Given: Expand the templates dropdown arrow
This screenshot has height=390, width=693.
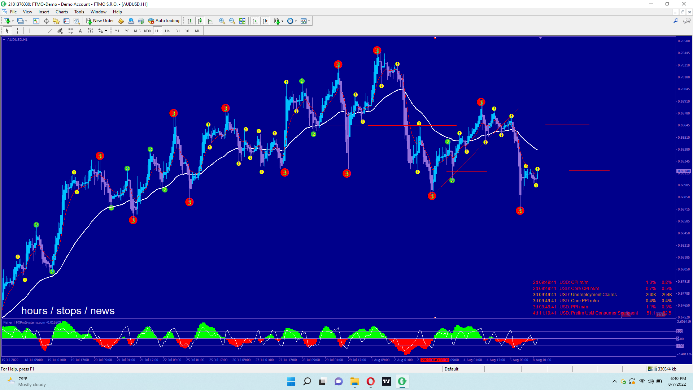Looking at the screenshot, I should click(309, 21).
